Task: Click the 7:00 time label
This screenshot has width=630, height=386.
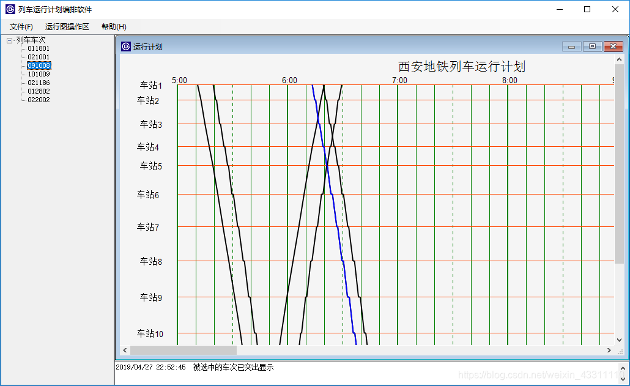Action: 399,80
